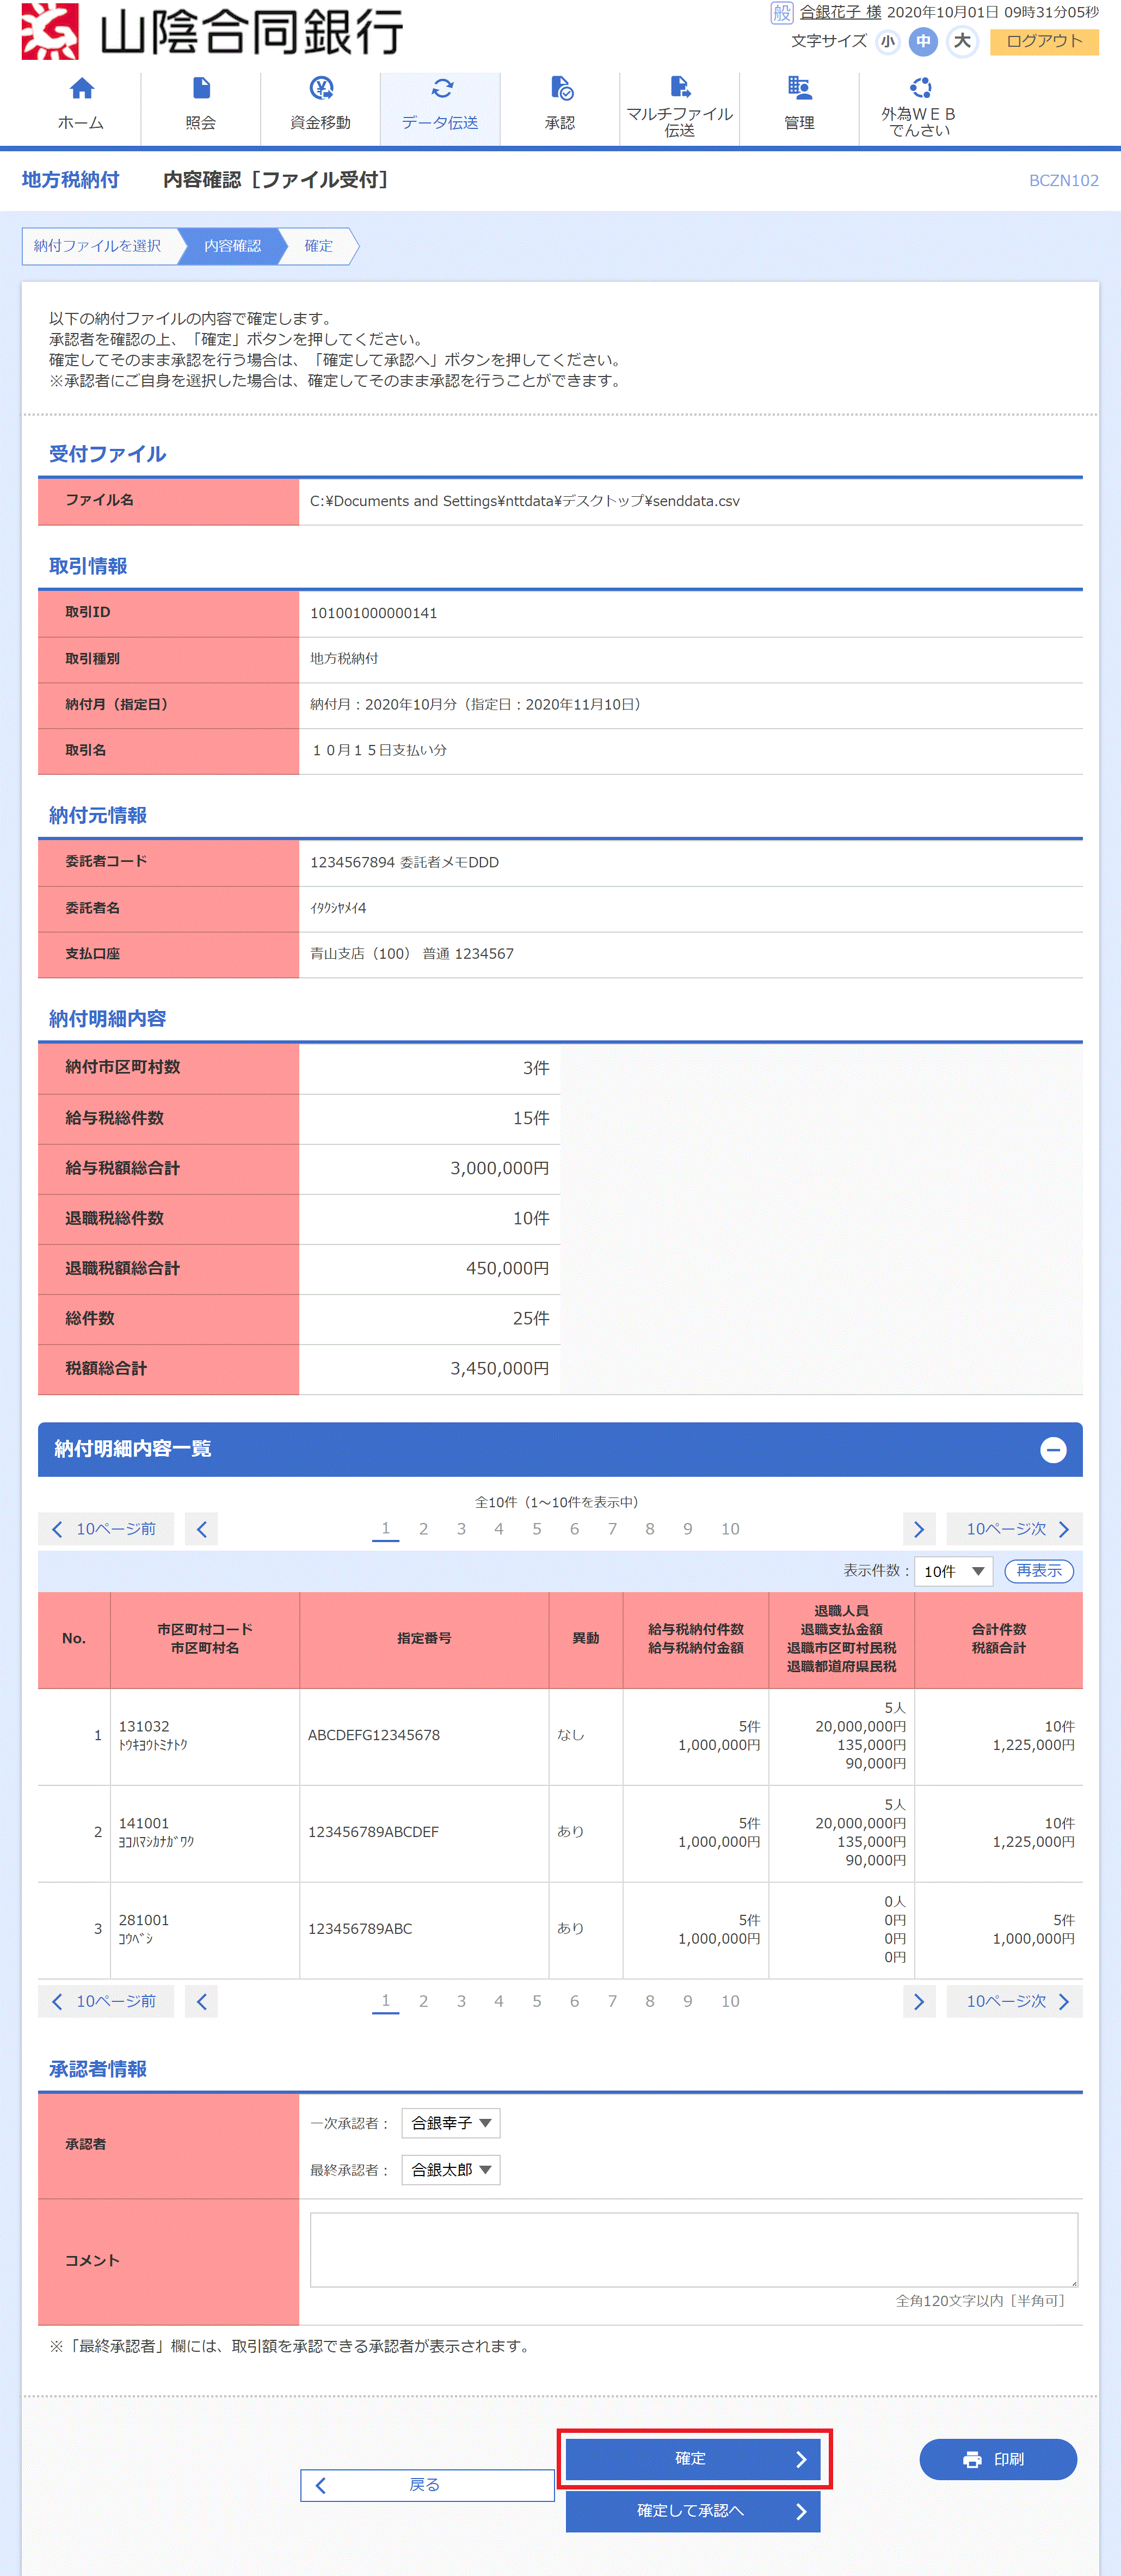Screen dimensions: 1121x2576
Task: Select 取引ID value 101001000000141
Action: 374,613
